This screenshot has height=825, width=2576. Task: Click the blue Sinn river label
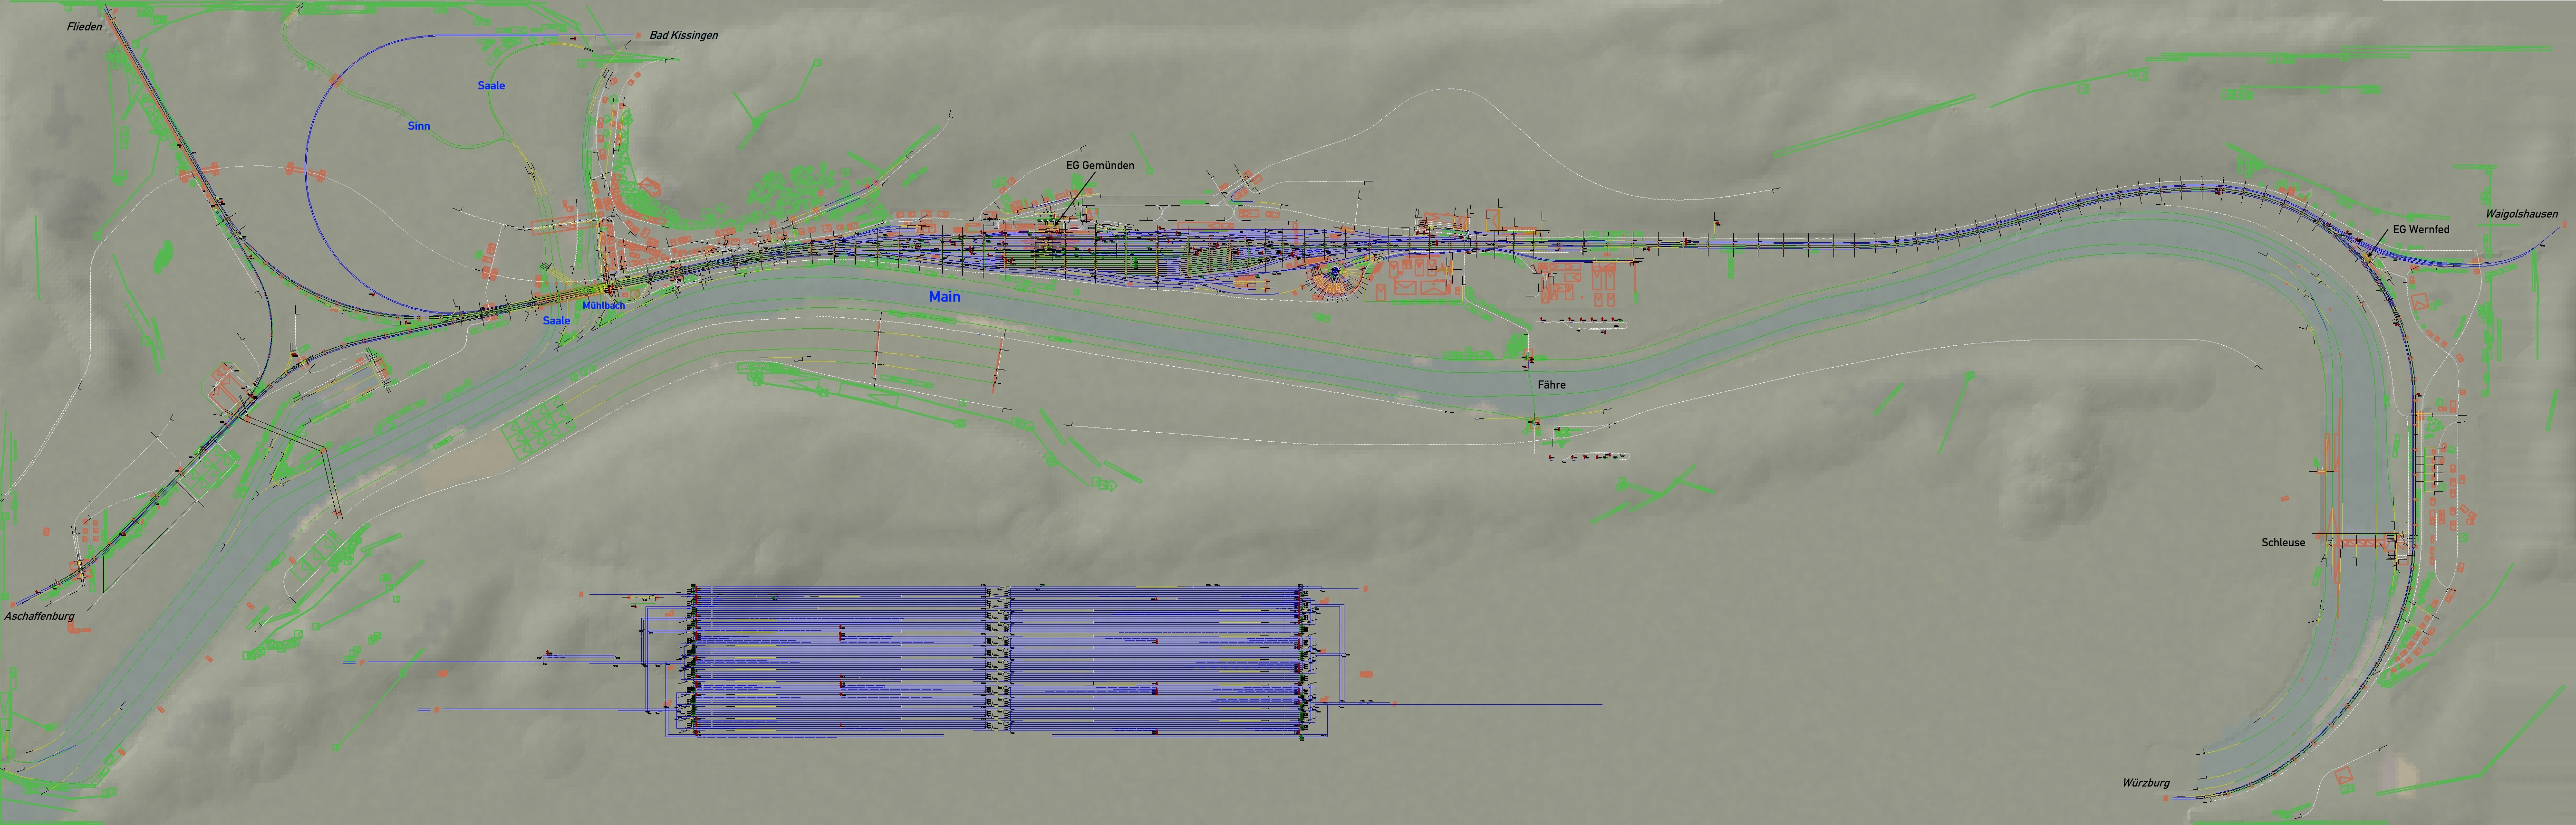click(x=419, y=126)
